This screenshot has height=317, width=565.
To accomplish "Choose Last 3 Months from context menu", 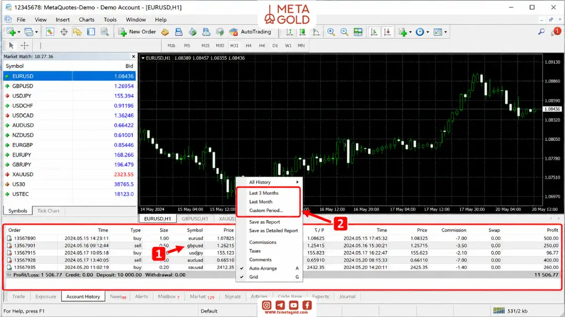I will pyautogui.click(x=264, y=193).
